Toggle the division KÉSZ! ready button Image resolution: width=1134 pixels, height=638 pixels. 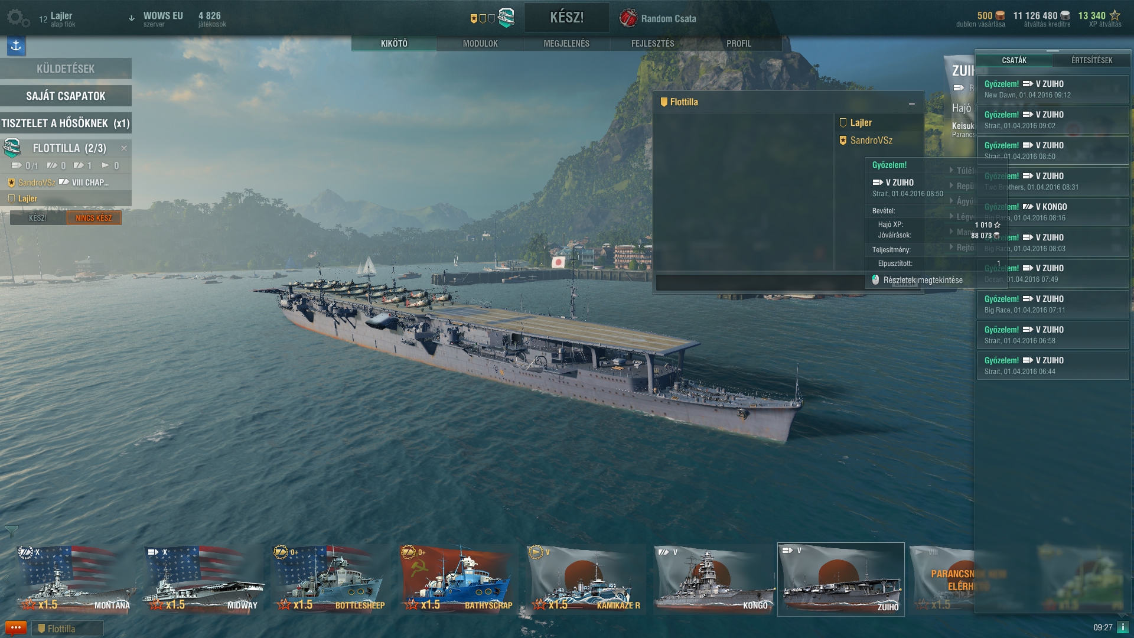coord(38,218)
